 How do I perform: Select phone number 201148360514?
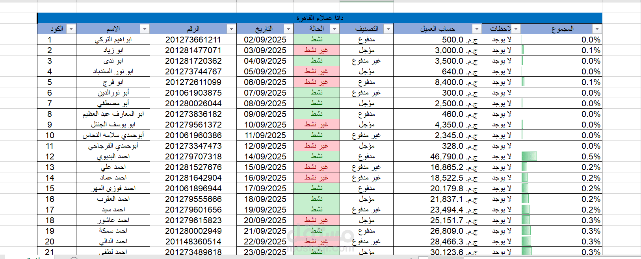pyautogui.click(x=193, y=242)
